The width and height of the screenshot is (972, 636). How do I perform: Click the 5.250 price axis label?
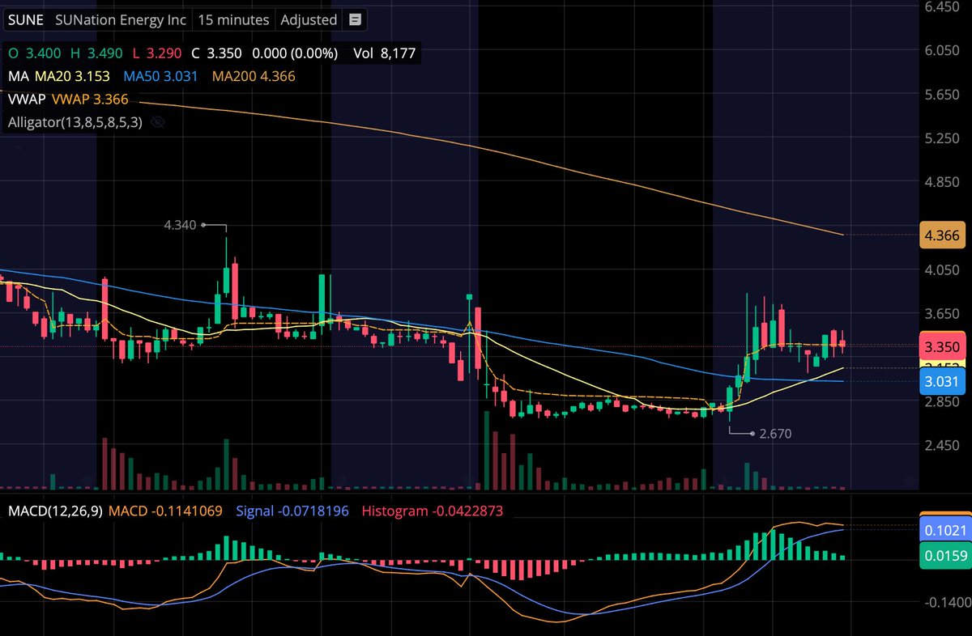point(942,138)
